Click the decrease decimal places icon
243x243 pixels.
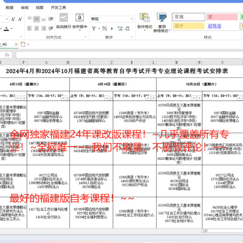point(127,29)
